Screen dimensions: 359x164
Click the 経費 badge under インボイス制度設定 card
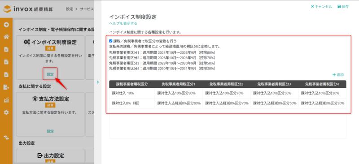point(50,48)
